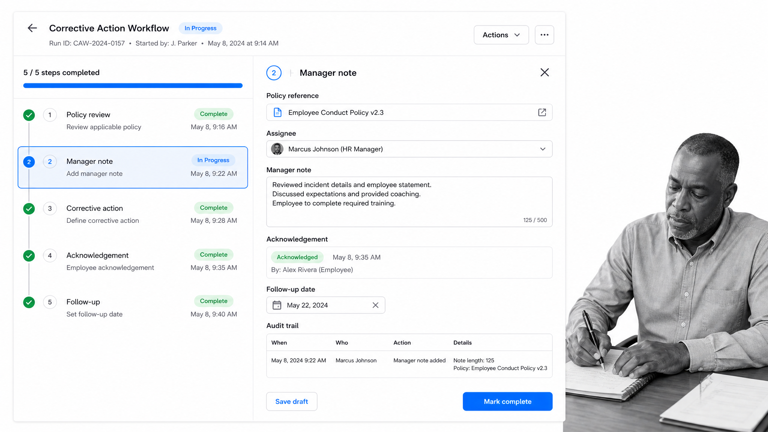Close the Manager note panel
The image size is (768, 432).
pyautogui.click(x=544, y=72)
